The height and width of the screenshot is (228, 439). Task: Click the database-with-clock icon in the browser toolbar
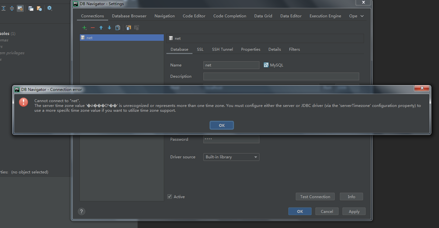tap(39, 8)
